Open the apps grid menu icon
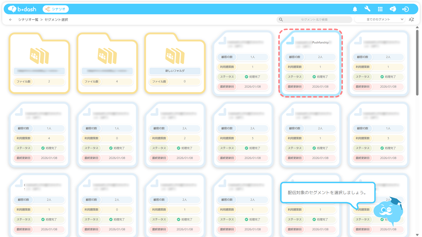Viewport: 422px width, 237px height. tap(380, 9)
